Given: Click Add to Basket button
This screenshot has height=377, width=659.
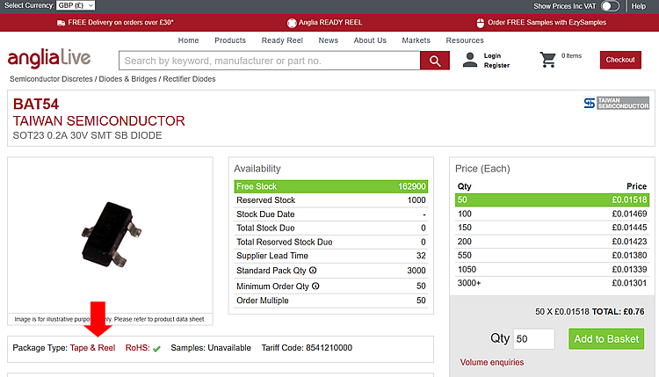Looking at the screenshot, I should point(605,339).
